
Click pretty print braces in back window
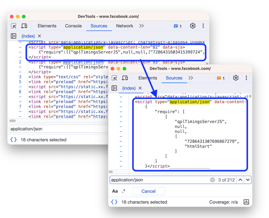point(13,140)
